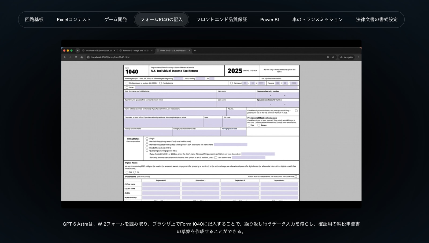
Task: Click the Home address field
Action: click(175, 113)
